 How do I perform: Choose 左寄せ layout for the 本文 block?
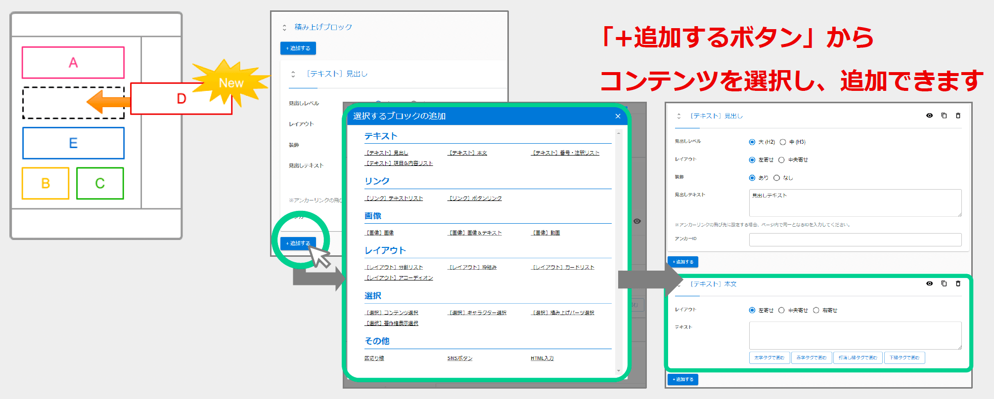click(x=752, y=310)
